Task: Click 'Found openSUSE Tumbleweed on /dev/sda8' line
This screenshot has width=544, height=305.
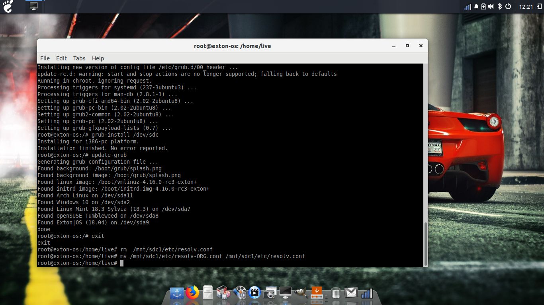Action: pyautogui.click(x=98, y=216)
